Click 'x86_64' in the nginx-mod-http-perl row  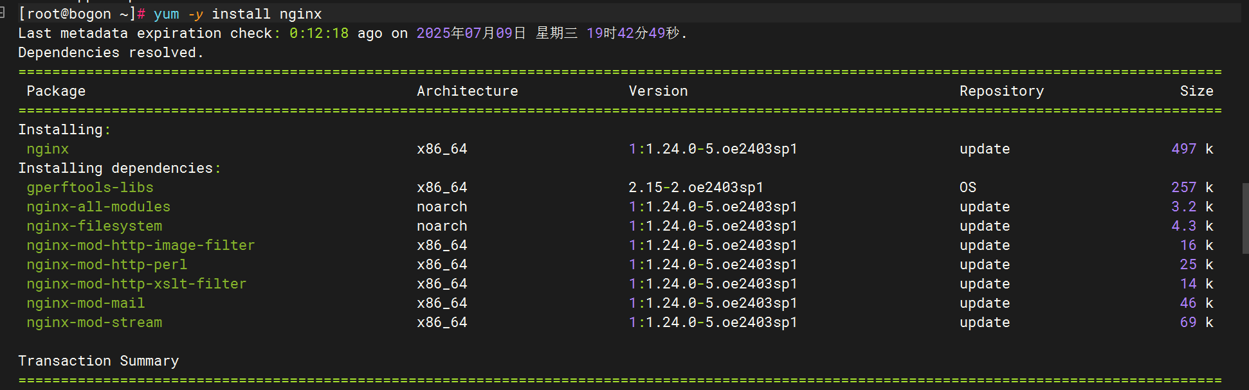[442, 265]
